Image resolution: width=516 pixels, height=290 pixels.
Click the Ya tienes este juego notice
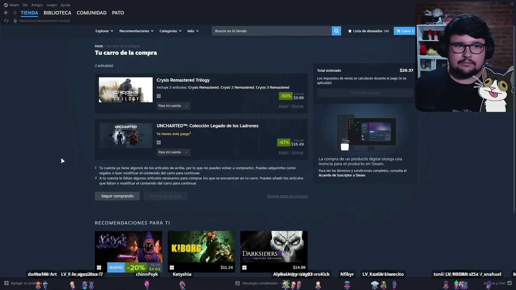(173, 134)
